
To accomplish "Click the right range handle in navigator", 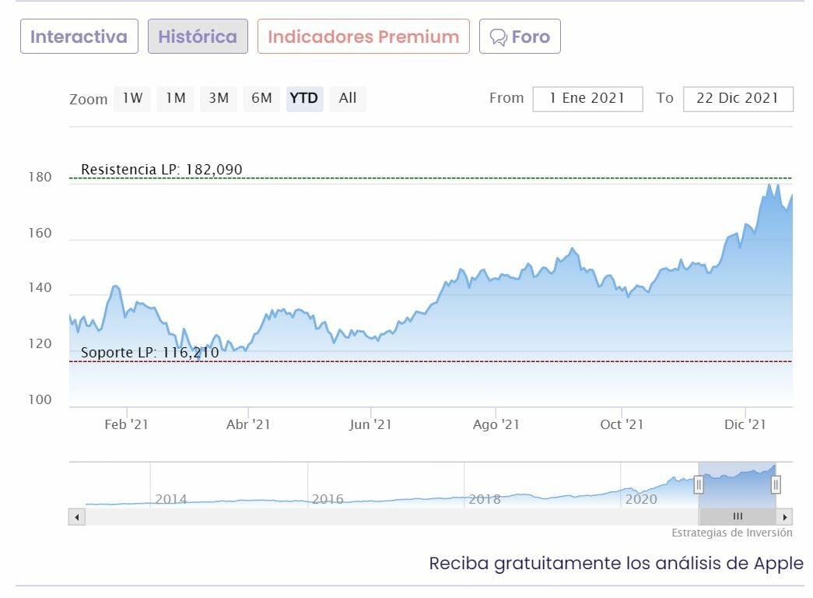I will coord(776,485).
